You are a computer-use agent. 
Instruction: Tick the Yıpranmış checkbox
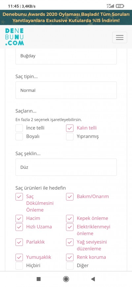click(x=70, y=137)
